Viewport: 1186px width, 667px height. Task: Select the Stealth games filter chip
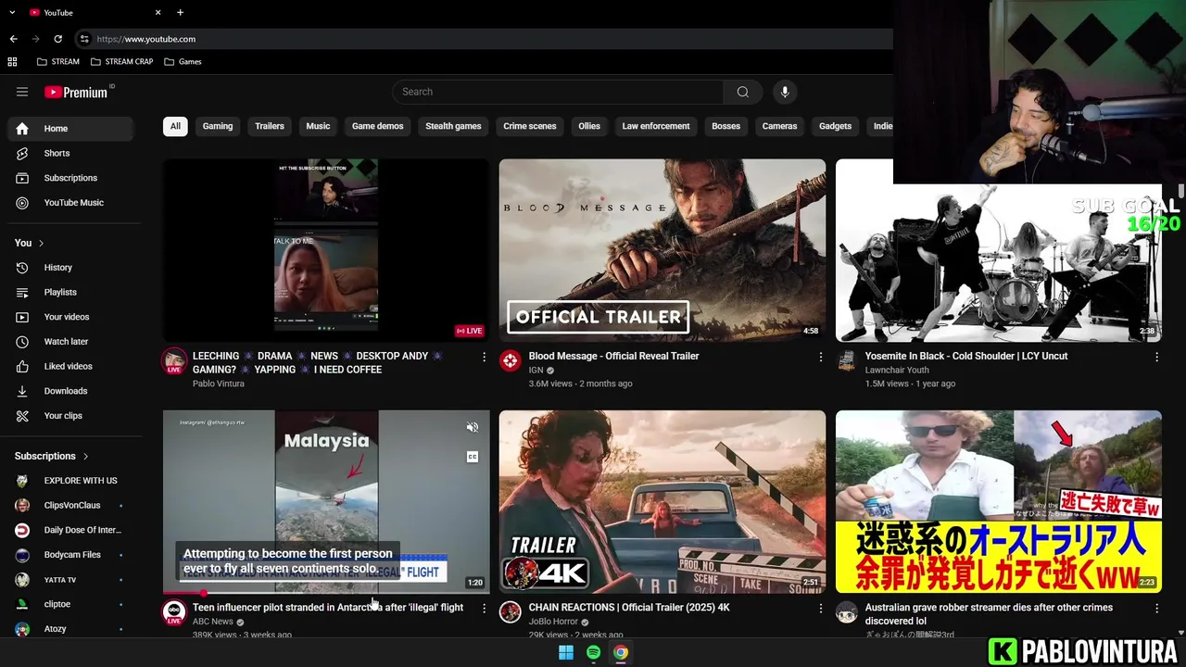453,126
